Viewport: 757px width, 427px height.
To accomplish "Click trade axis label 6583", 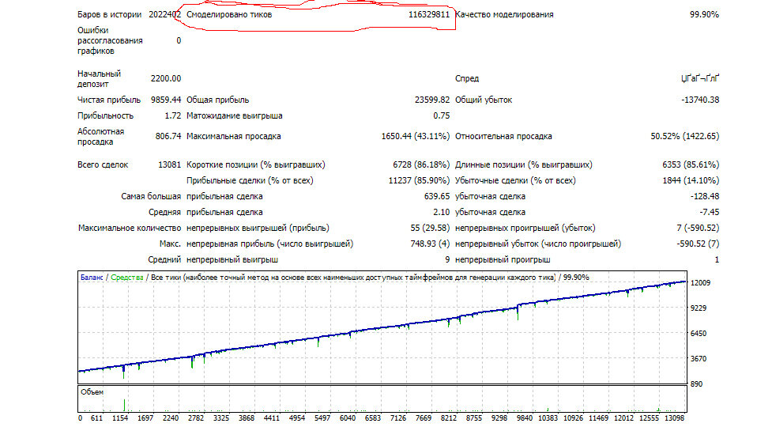I will point(373,418).
